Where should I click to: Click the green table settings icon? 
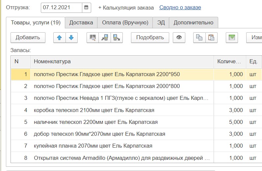point(232,38)
